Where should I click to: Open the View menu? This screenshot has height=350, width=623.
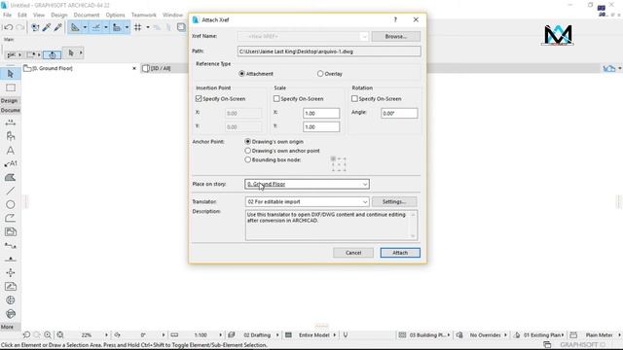point(39,16)
